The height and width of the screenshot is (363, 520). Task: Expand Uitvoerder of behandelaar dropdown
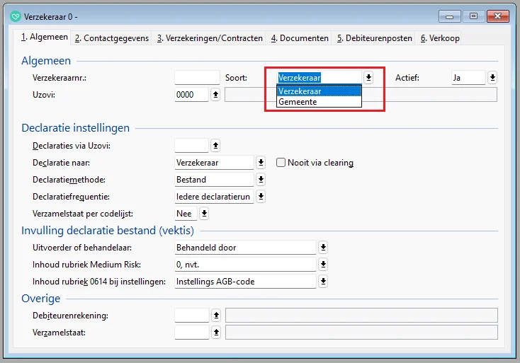pos(323,248)
